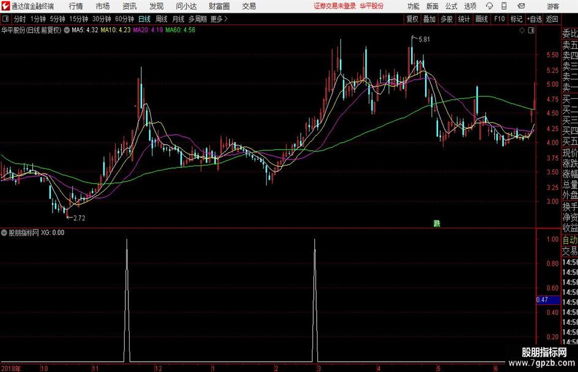Screen dimensions: 578x372
Task: Click the mobile phone icon
Action: point(504,6)
